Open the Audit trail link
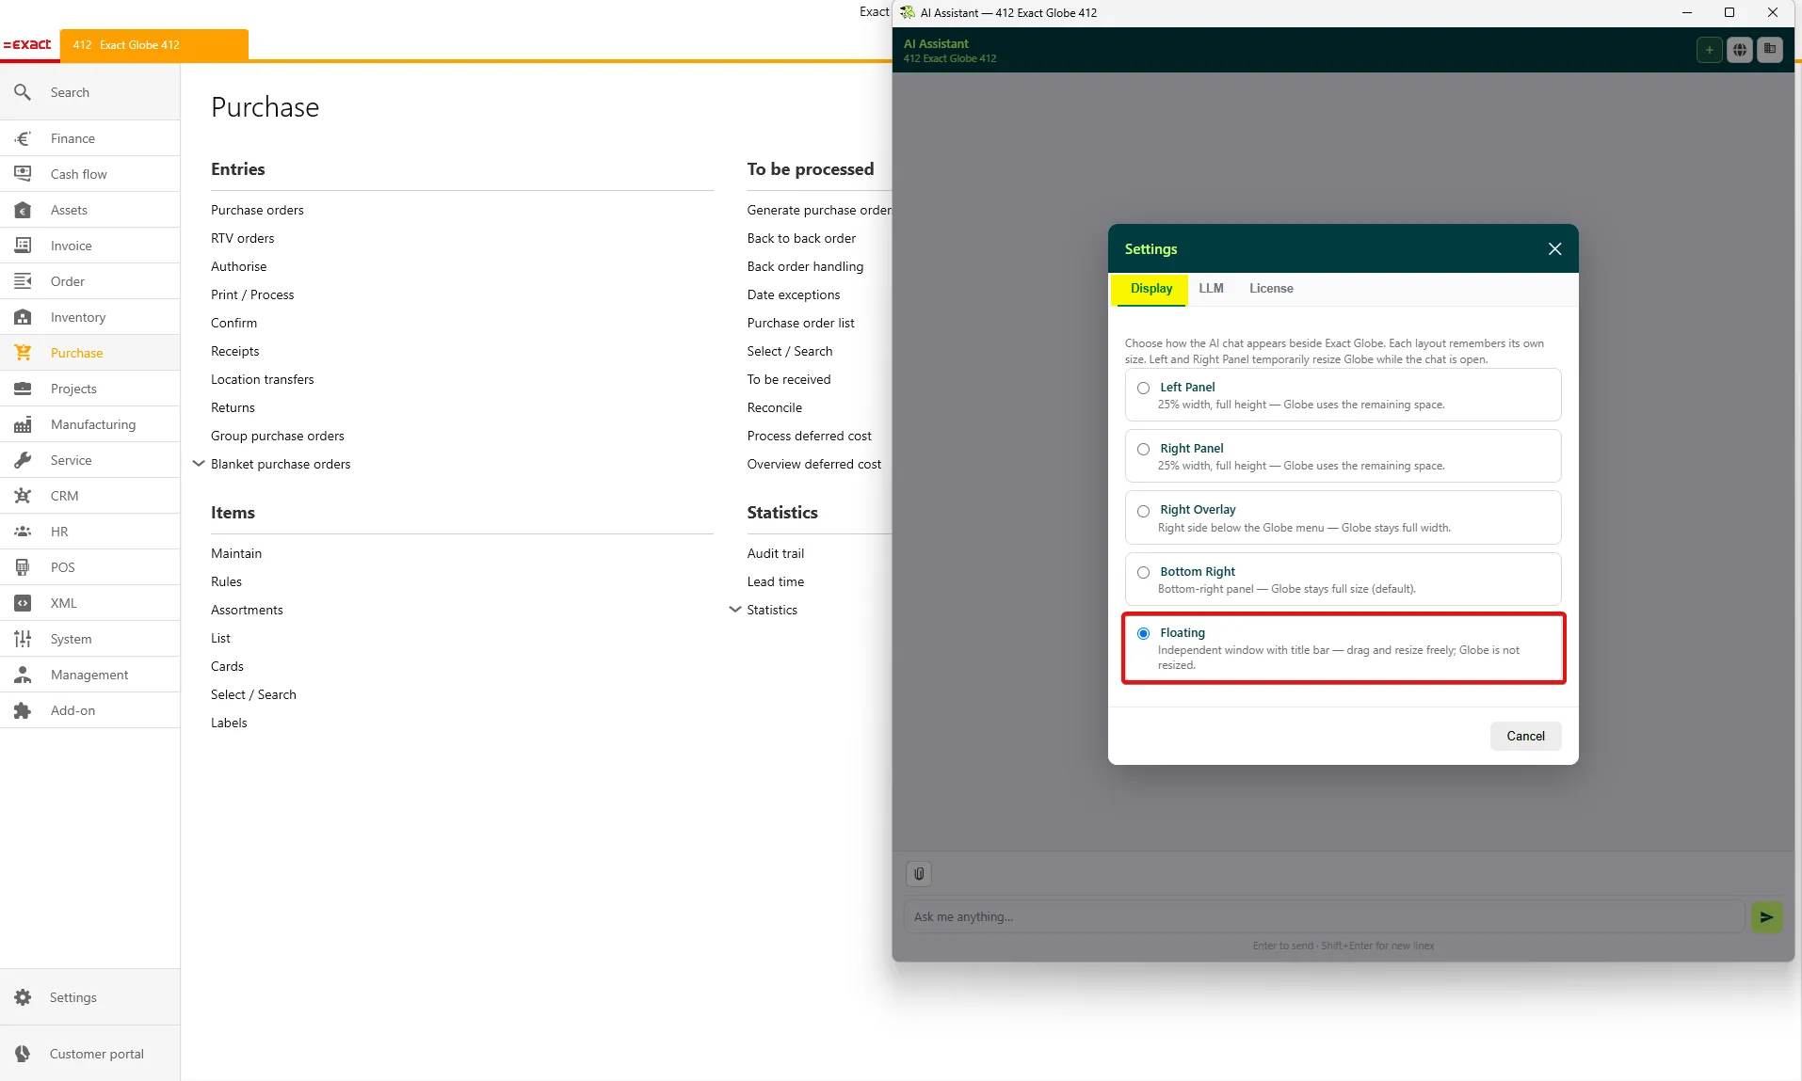The width and height of the screenshot is (1802, 1081). click(775, 553)
